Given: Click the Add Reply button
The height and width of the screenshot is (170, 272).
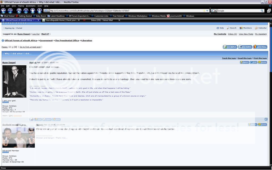Looking at the screenshot, I should tap(230, 47).
